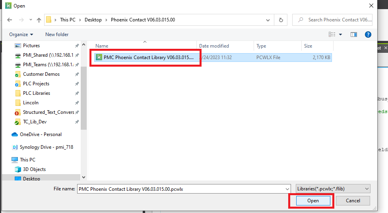
Task: Click the navigation pane vertical scrollbar
Action: (83, 99)
